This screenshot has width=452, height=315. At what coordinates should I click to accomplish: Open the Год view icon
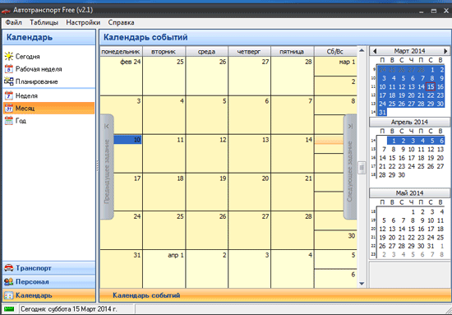coord(9,121)
